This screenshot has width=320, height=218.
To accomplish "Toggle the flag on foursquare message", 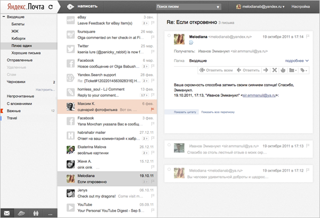I will tap(153, 37).
